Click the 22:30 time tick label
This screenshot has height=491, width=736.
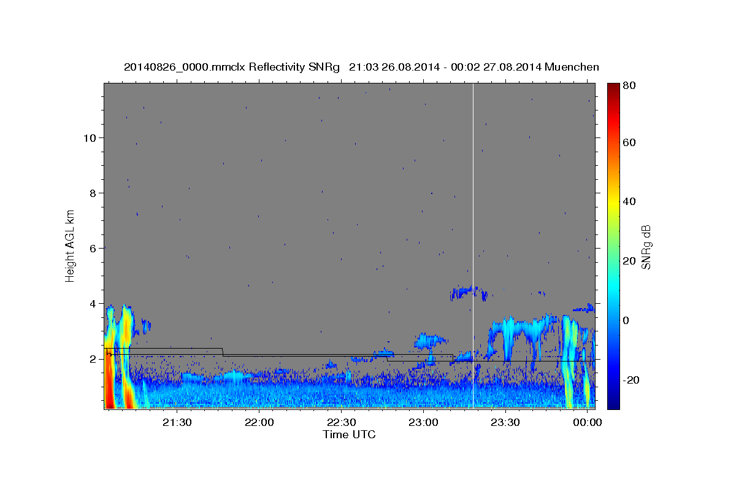(341, 422)
